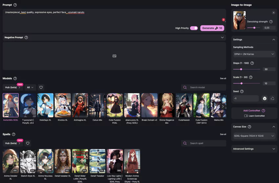The height and width of the screenshot is (183, 279).
Task: Show favorite models with heart icon
Action: coord(41,87)
